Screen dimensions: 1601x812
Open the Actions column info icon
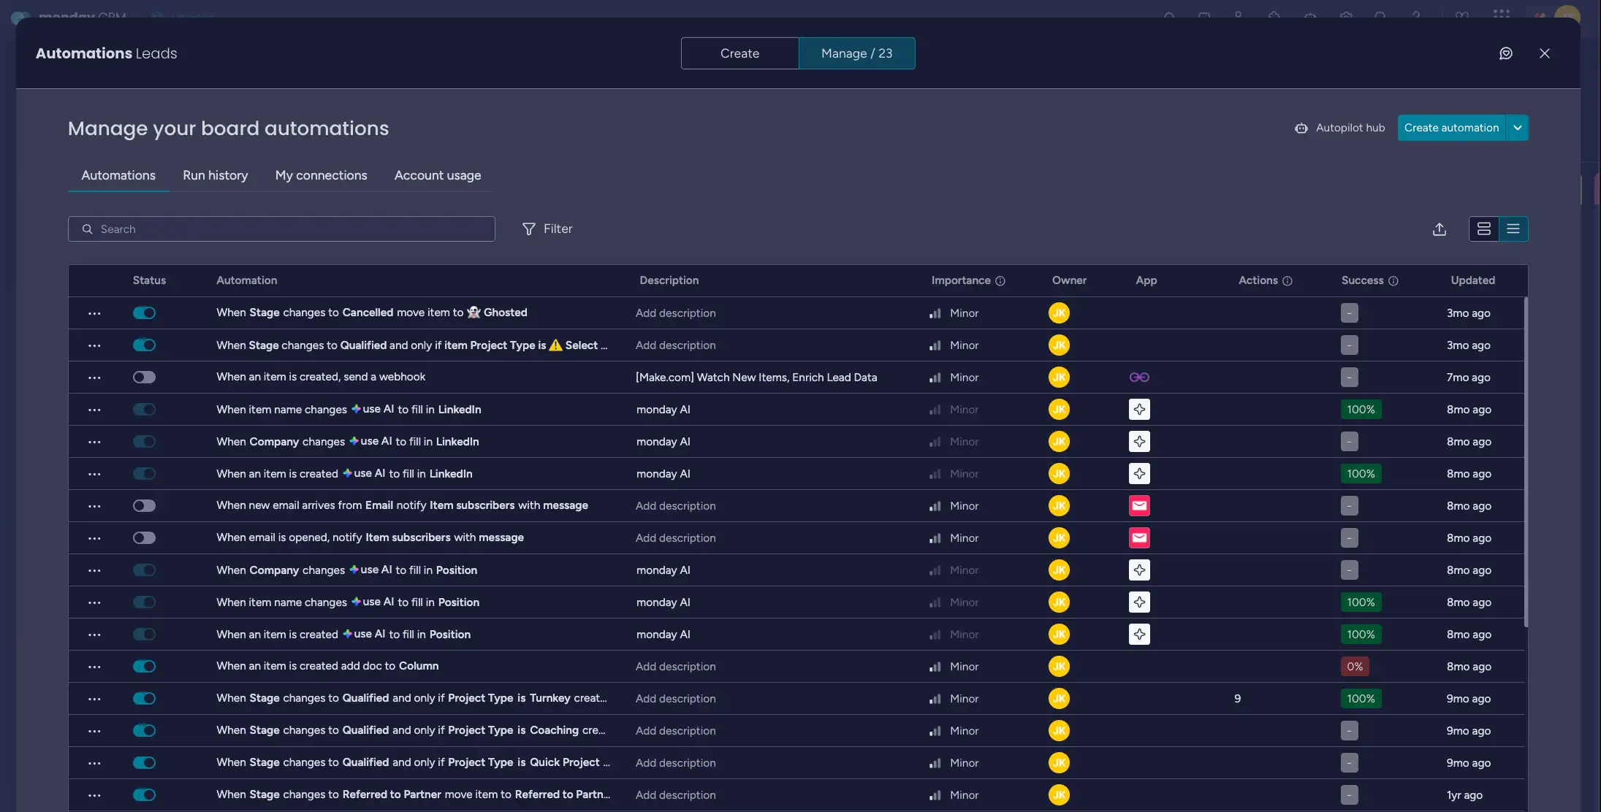(x=1287, y=281)
